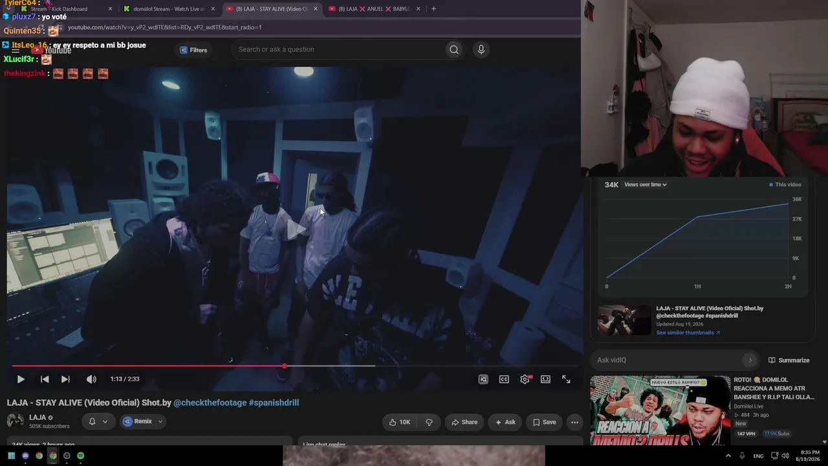Close the LAJA X ANUEL tab
Image resolution: width=828 pixels, height=466 pixels.
[x=419, y=9]
